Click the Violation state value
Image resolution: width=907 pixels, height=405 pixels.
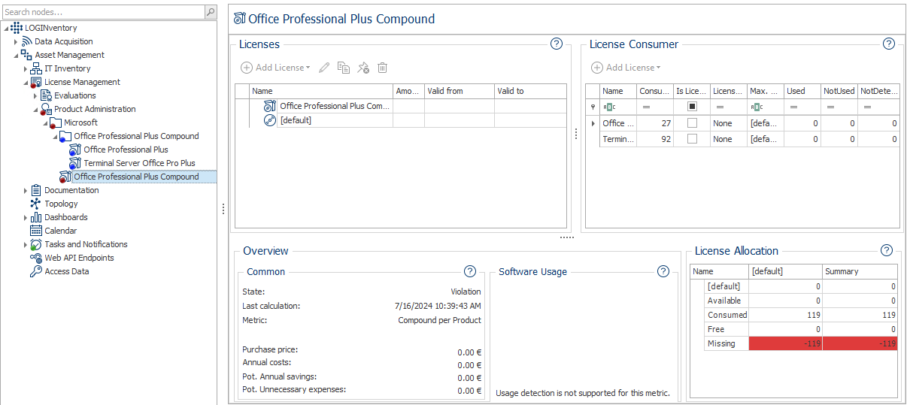coord(466,292)
